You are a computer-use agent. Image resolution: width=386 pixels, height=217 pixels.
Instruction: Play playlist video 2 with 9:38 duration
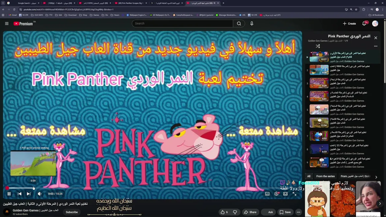coord(342,70)
